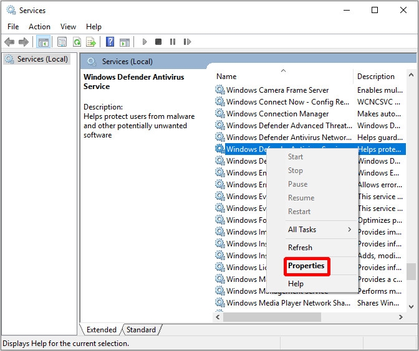Choose Help in the context menu

coord(296,284)
